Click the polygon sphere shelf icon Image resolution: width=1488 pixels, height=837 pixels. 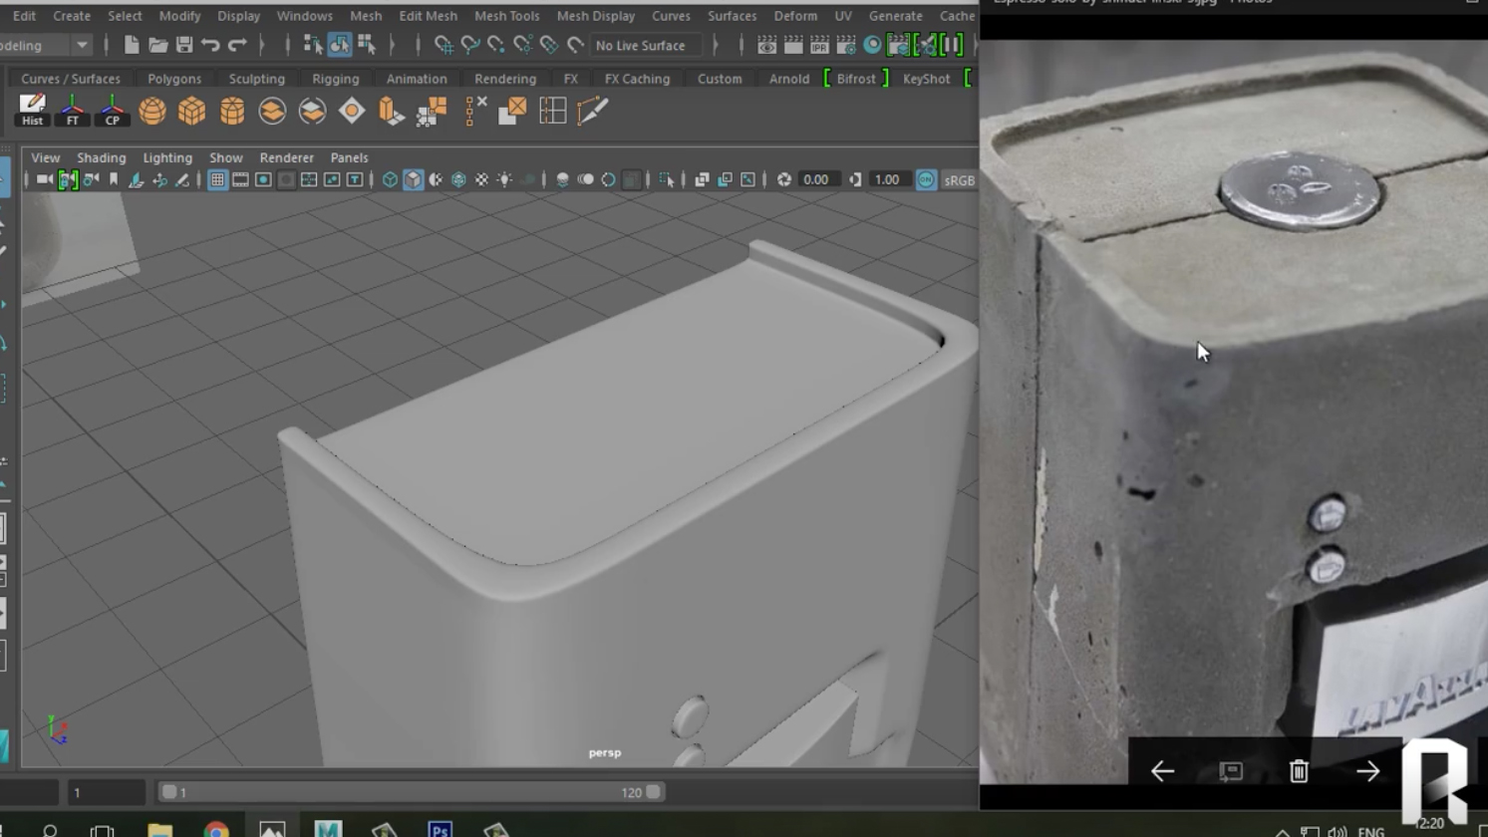152,111
